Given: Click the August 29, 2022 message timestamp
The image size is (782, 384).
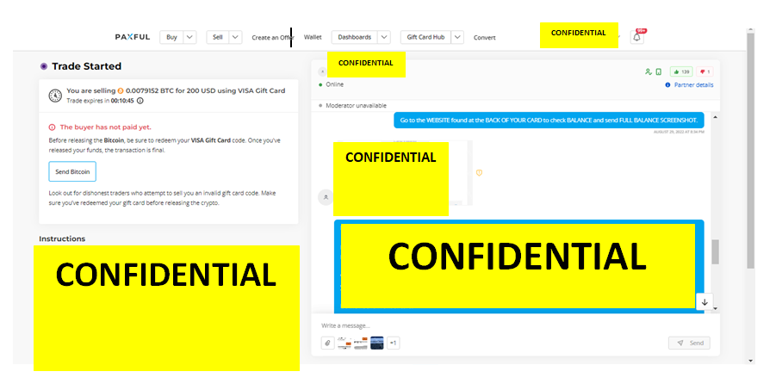Looking at the screenshot, I should 680,132.
